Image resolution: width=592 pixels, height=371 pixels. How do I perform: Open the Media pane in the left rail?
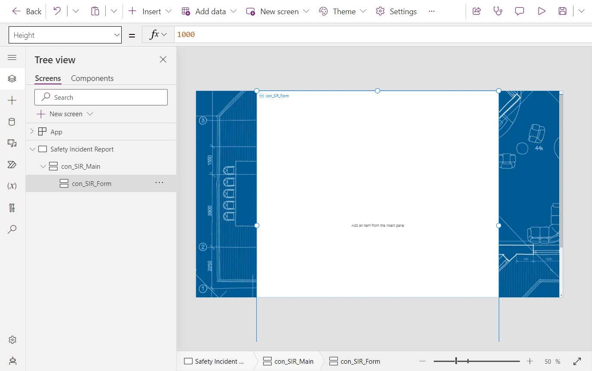point(12,143)
